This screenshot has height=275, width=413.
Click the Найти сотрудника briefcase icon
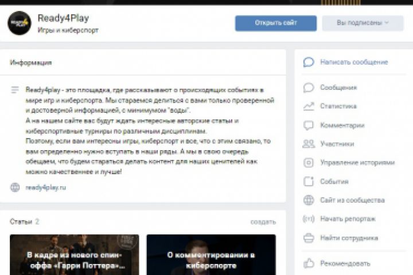309,238
